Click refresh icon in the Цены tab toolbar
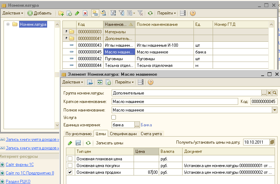Image resolution: width=280 pixels, height=184 pixels. point(88,143)
